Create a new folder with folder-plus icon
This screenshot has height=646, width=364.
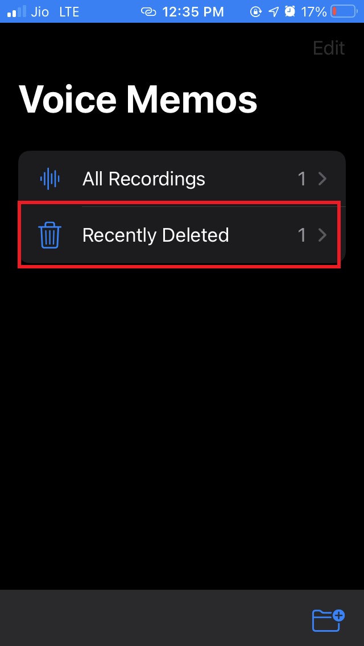point(328,620)
